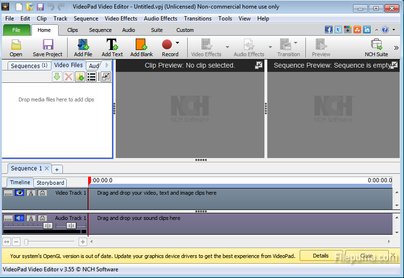Click the add folder icon in media bin
The width and height of the screenshot is (404, 278).
80,77
